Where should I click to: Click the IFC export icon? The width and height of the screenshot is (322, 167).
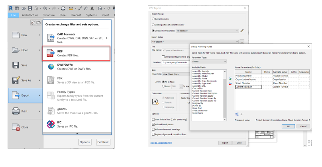pyautogui.click(x=51, y=124)
